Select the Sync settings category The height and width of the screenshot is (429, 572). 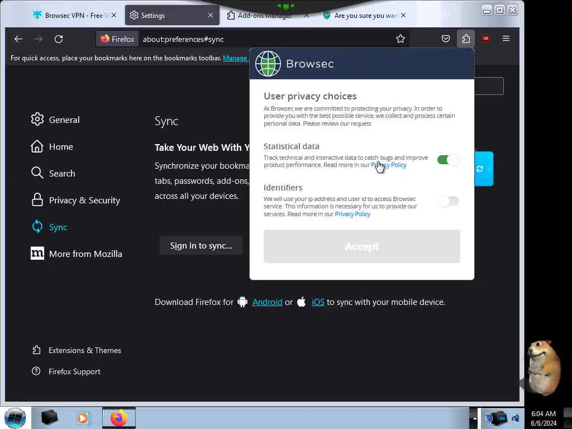[49, 227]
